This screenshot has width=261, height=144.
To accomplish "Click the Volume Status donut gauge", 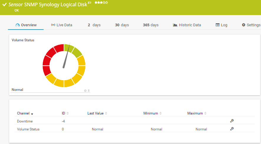I will [64, 66].
